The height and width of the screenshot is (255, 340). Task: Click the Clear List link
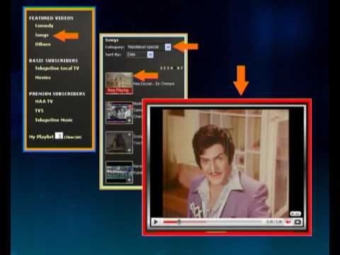(73, 137)
